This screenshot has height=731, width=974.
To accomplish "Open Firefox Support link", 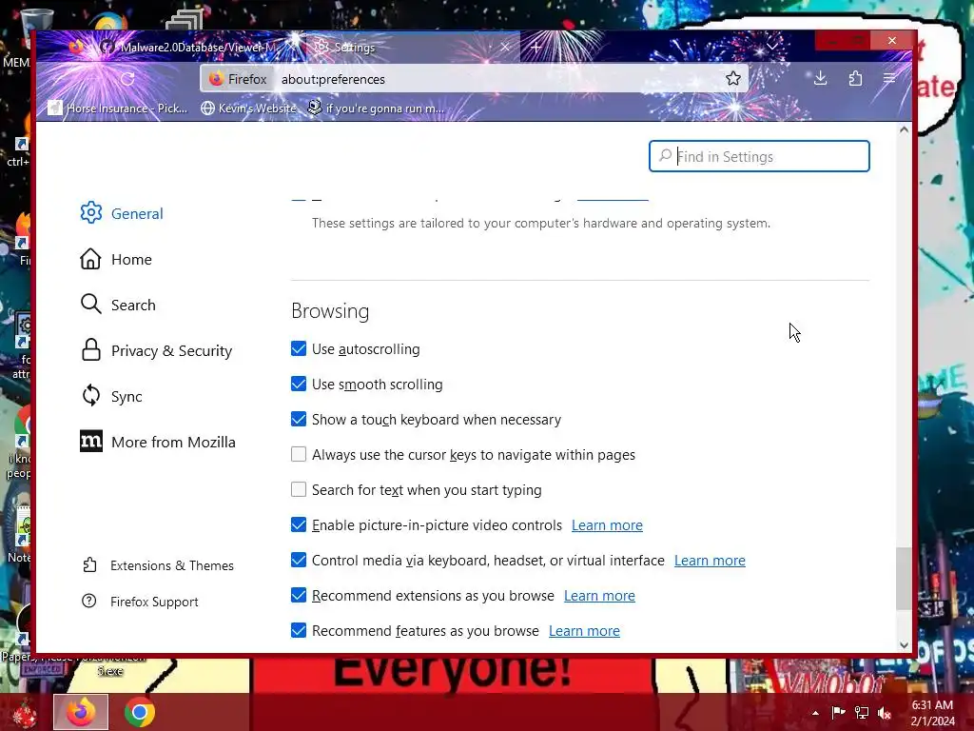I will [140, 602].
